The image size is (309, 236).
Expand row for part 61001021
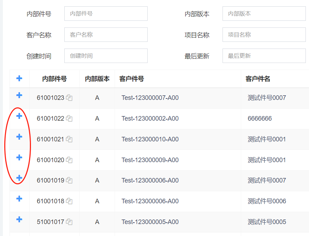click(19, 137)
